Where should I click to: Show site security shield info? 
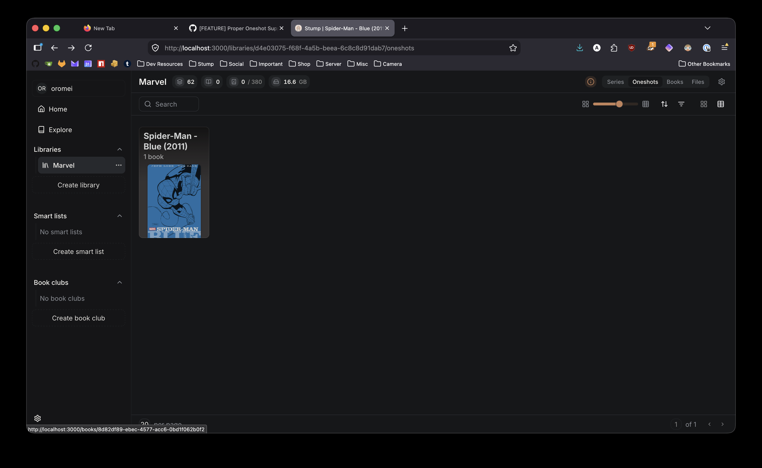(x=156, y=48)
